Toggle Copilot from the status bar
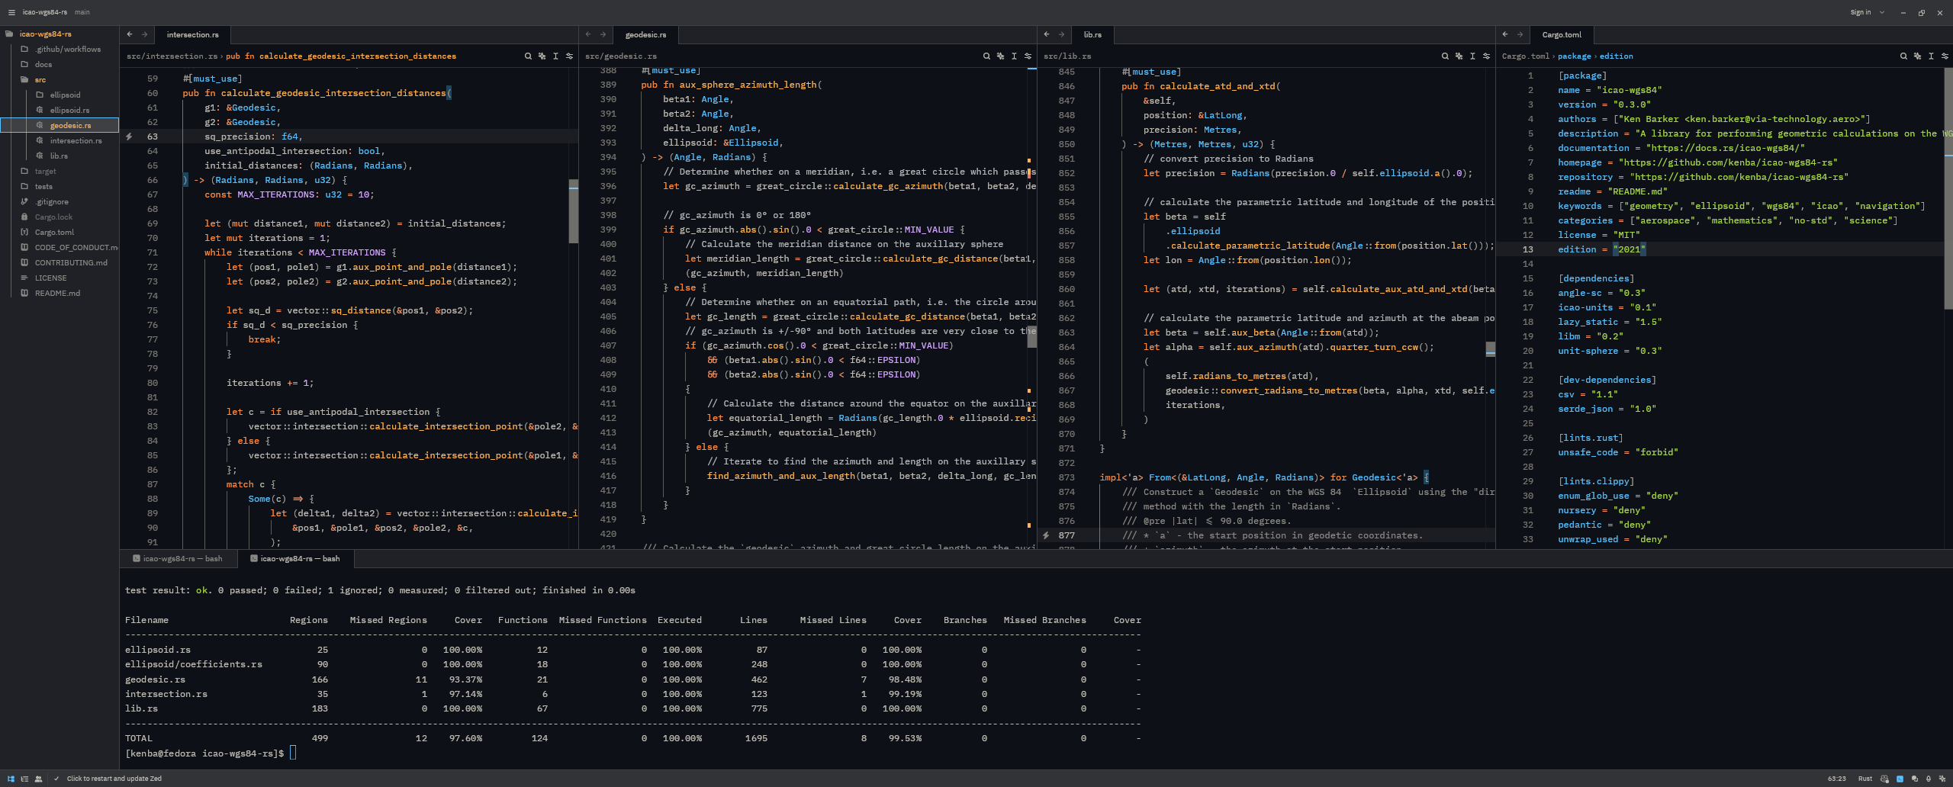The width and height of the screenshot is (1953, 787). [x=1884, y=779]
